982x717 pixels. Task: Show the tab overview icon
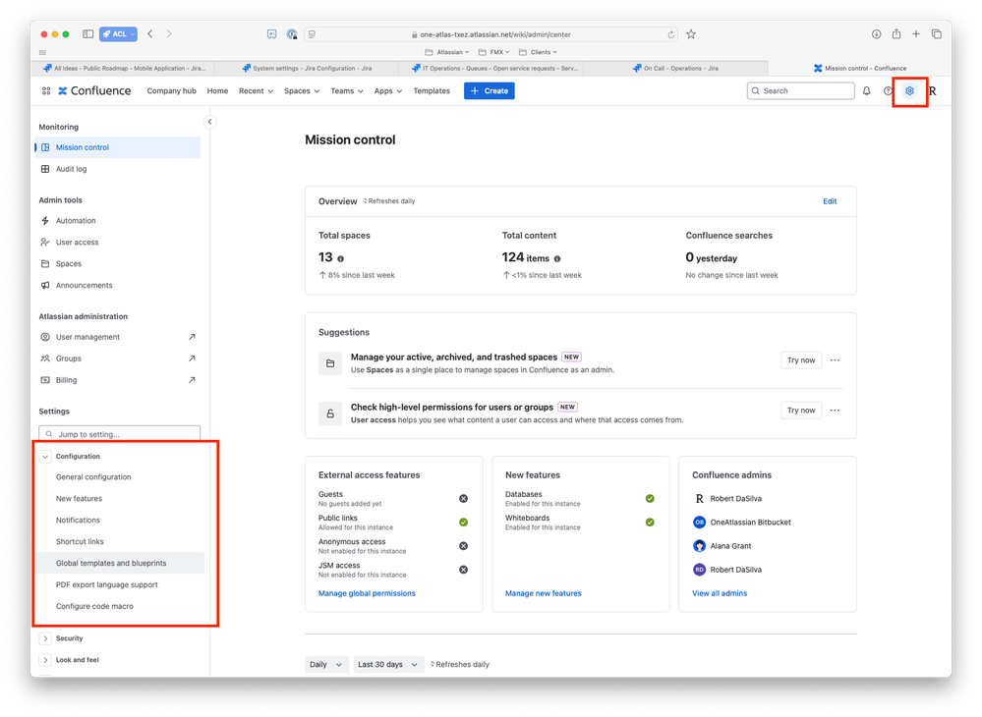tap(936, 34)
